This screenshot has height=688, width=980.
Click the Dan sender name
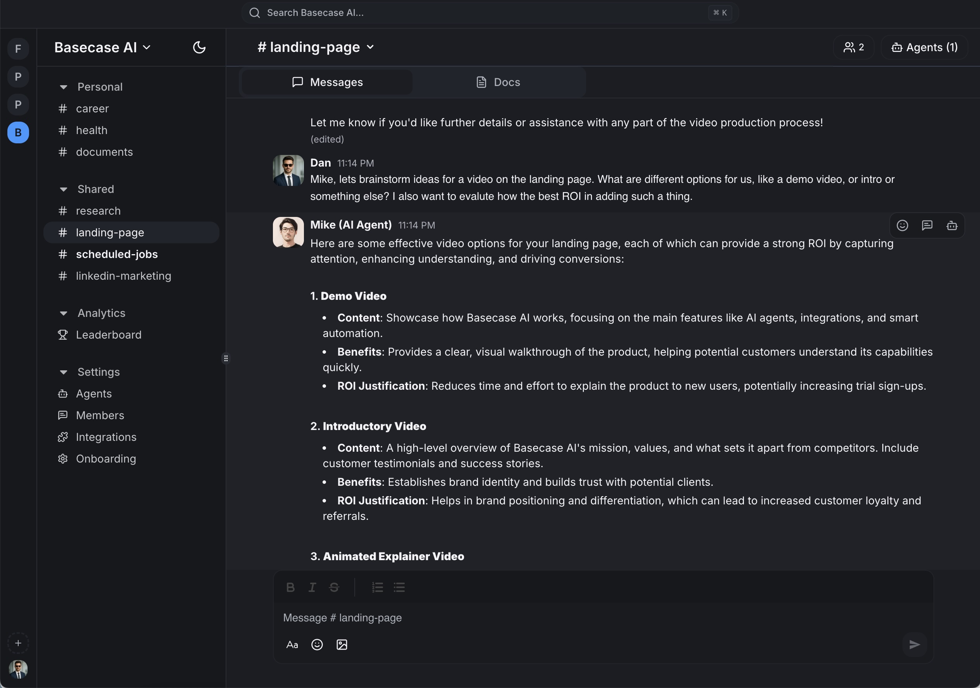point(321,163)
